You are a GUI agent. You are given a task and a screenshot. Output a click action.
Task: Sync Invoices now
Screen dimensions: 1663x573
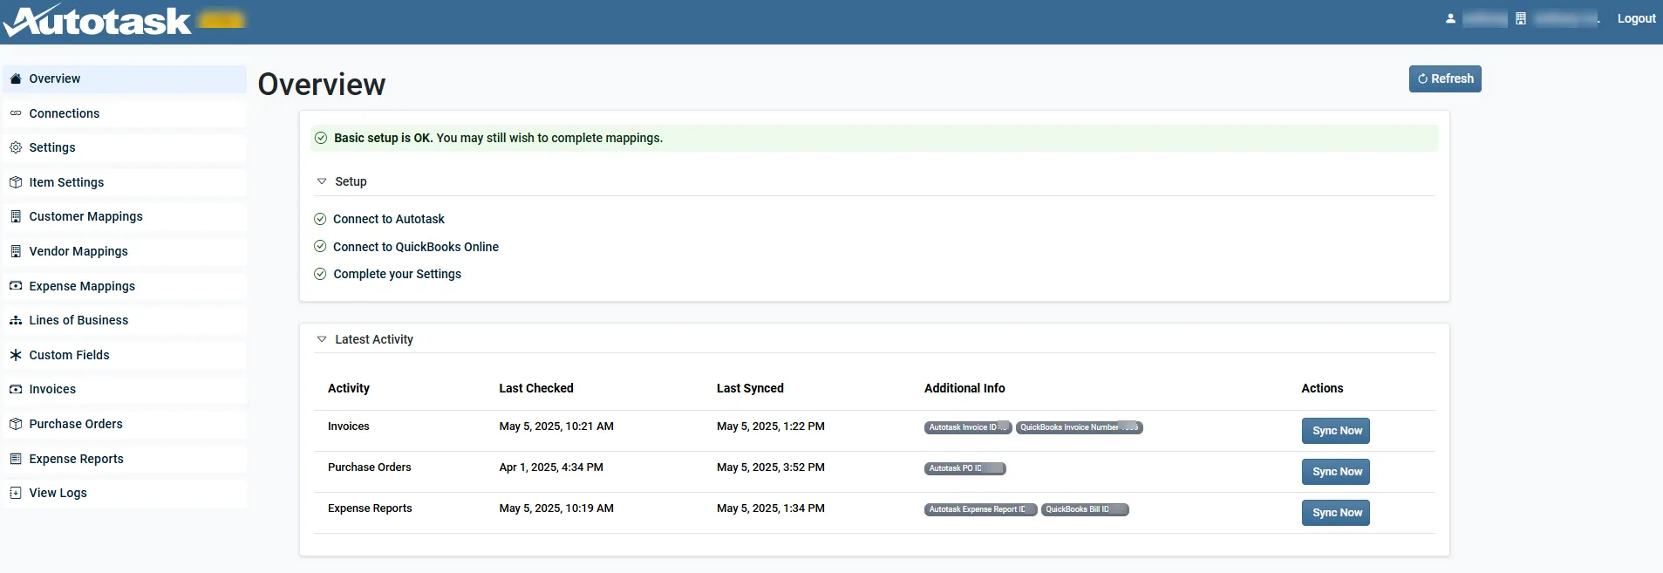pyautogui.click(x=1335, y=431)
